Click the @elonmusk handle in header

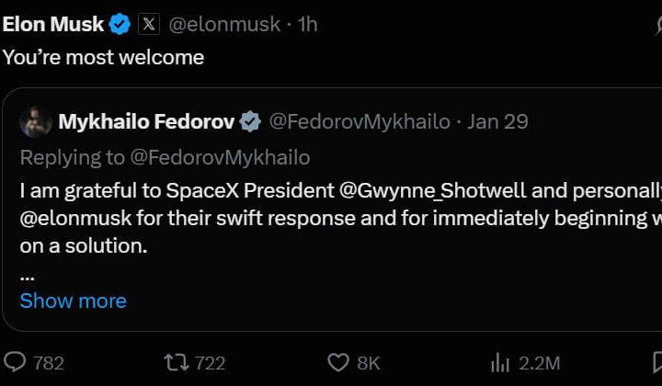[225, 24]
